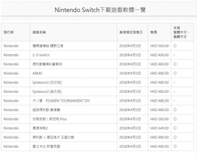Click publisher Nintendo in 1-2-Switch row
Screen dimensions: 197x157
coord(11,55)
